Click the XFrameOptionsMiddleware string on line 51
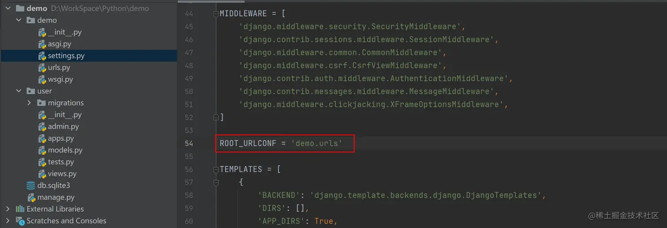667x228 pixels. [371, 105]
